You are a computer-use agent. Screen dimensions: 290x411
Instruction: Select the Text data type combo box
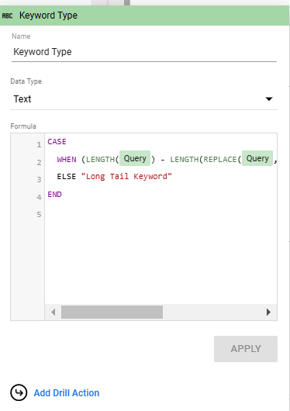click(143, 99)
